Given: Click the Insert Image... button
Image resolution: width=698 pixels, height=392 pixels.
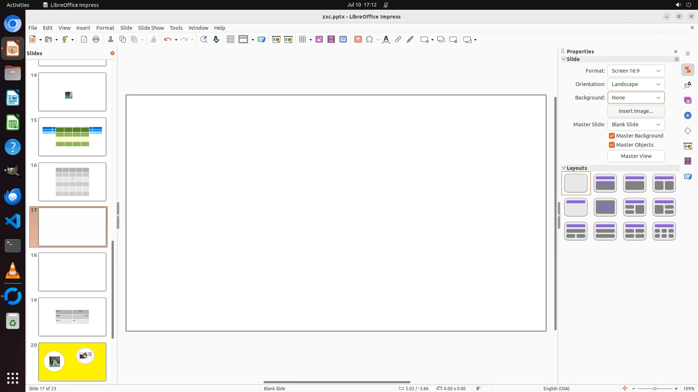Looking at the screenshot, I should tap(636, 111).
